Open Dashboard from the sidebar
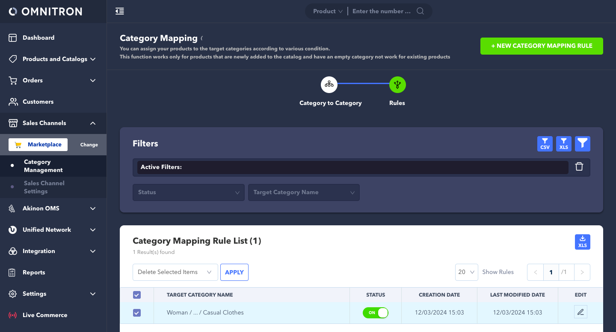Viewport: 616px width, 332px height. coord(38,38)
